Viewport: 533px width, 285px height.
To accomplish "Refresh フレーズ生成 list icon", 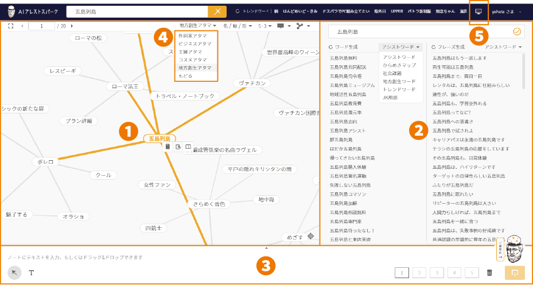I will click(x=433, y=47).
